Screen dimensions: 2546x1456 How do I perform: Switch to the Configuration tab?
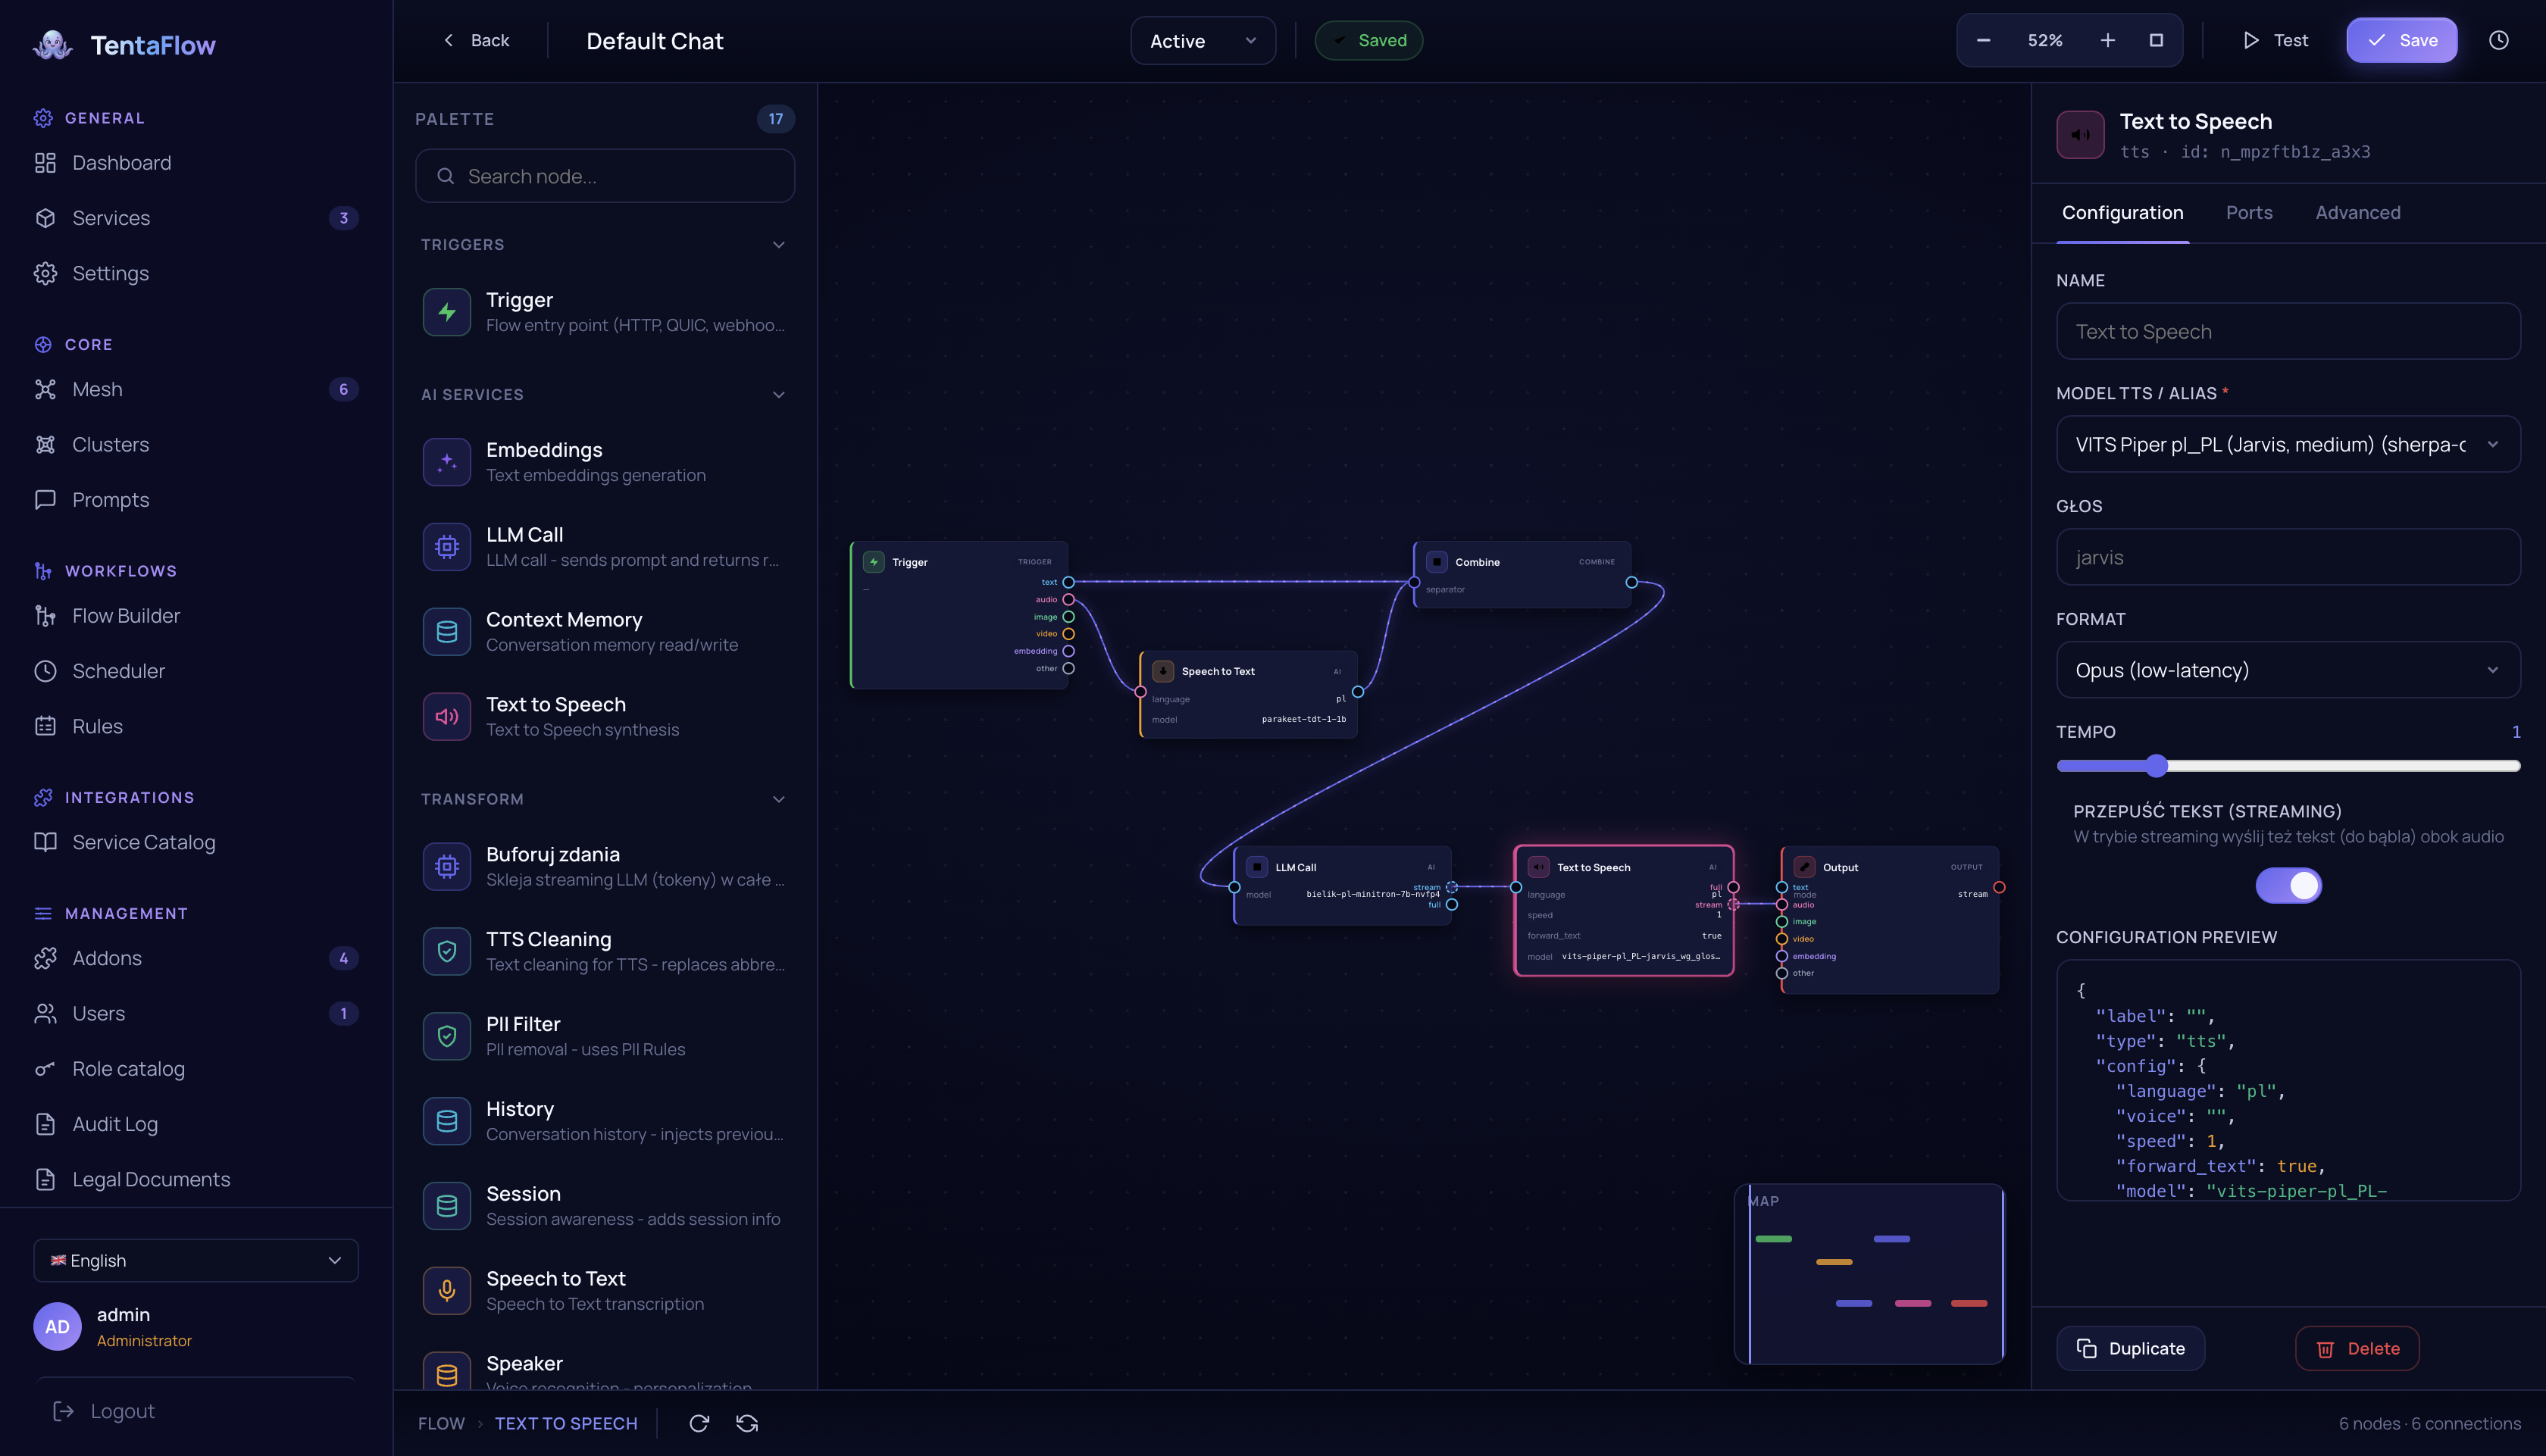click(2122, 213)
